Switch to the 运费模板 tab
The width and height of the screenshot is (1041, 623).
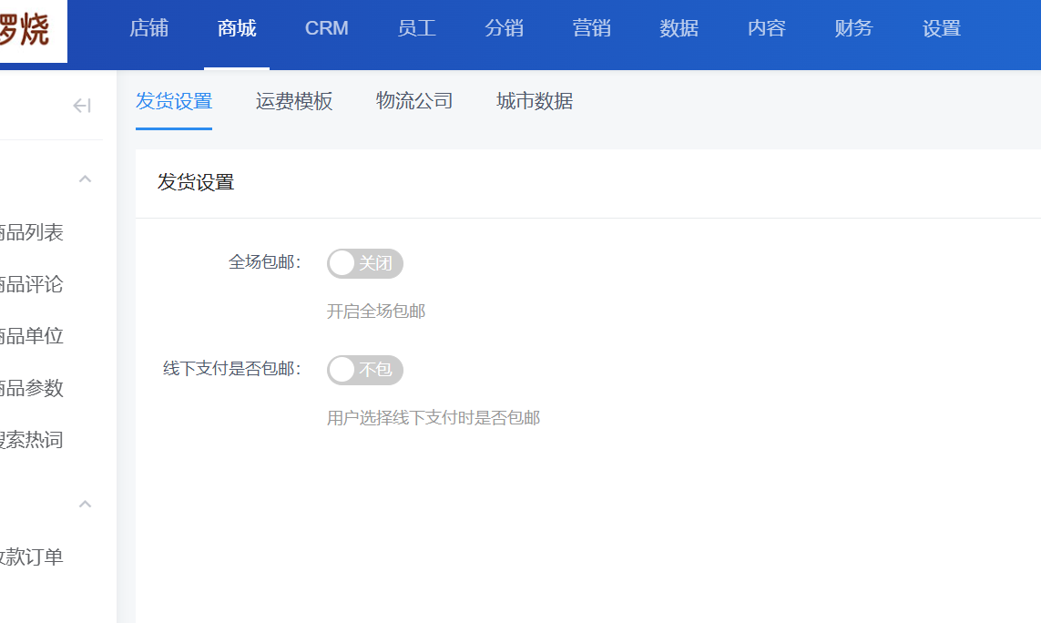click(x=294, y=101)
